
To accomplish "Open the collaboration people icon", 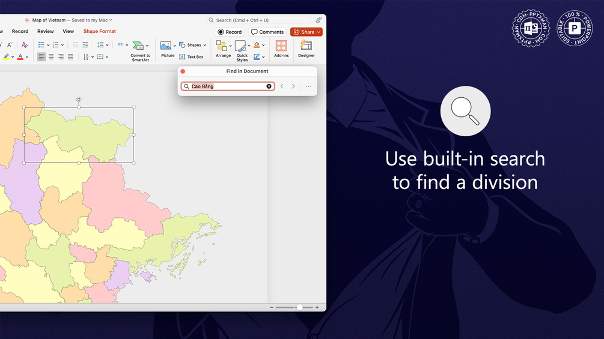I will tap(319, 20).
